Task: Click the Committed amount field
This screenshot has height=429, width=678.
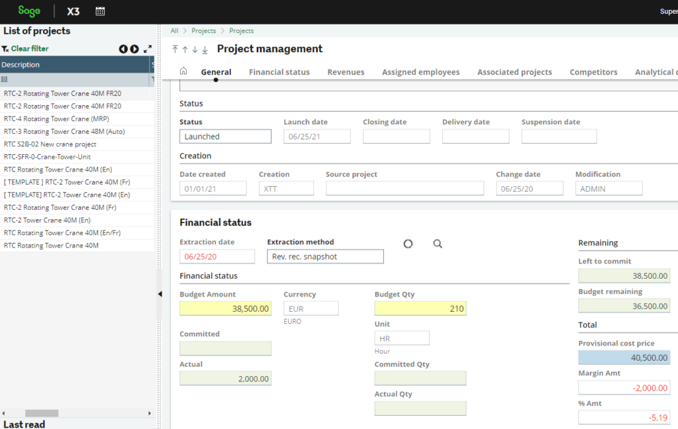Action: pyautogui.click(x=225, y=348)
